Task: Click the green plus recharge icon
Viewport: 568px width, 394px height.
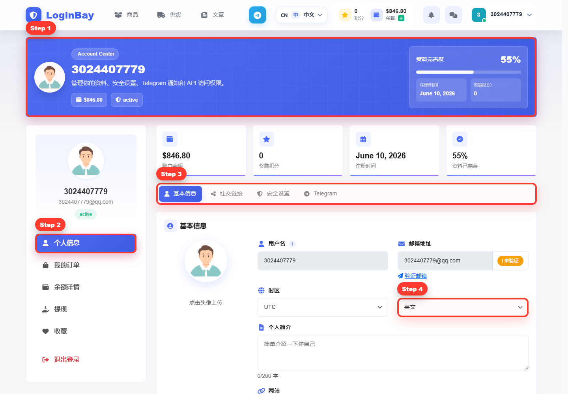Action: [401, 18]
